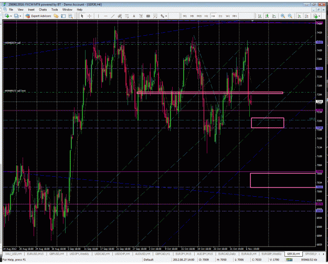Expand the Indicators dropdown arrow
This screenshot has height=264, width=328.
[x=319, y=16]
